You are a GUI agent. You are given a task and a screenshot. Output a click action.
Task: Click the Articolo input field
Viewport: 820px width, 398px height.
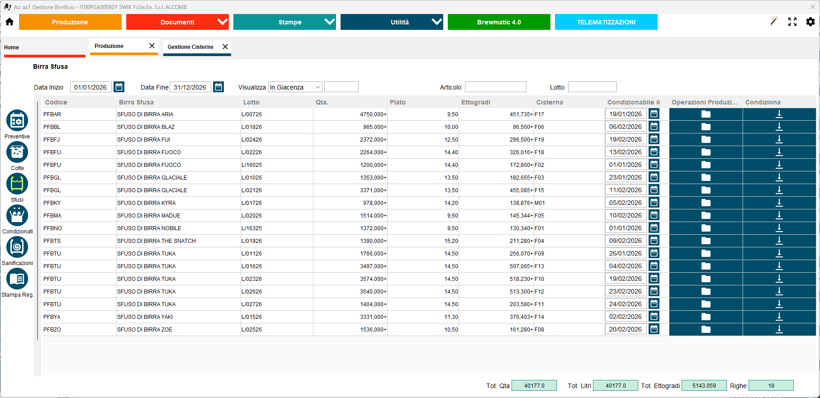pyautogui.click(x=495, y=87)
